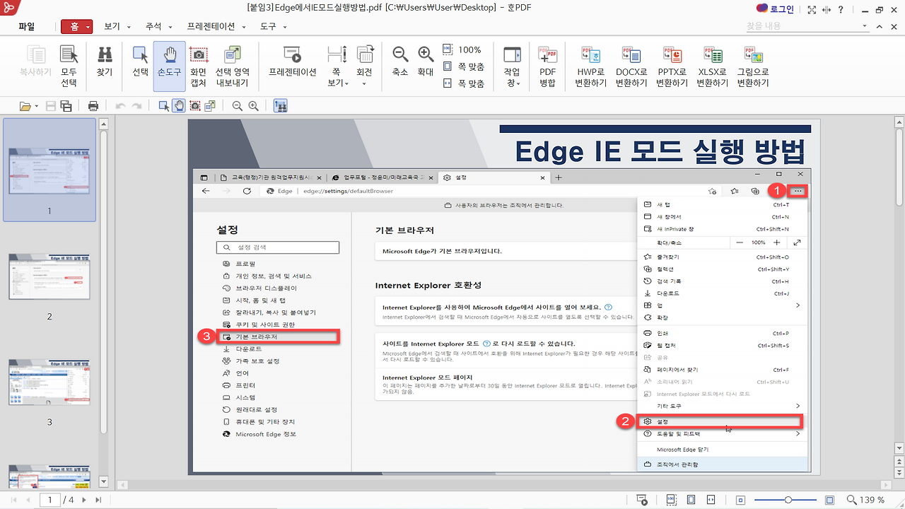This screenshot has width=905, height=509.
Task: Click the zoom-in magnifier in the quick toolbar
Action: click(253, 106)
